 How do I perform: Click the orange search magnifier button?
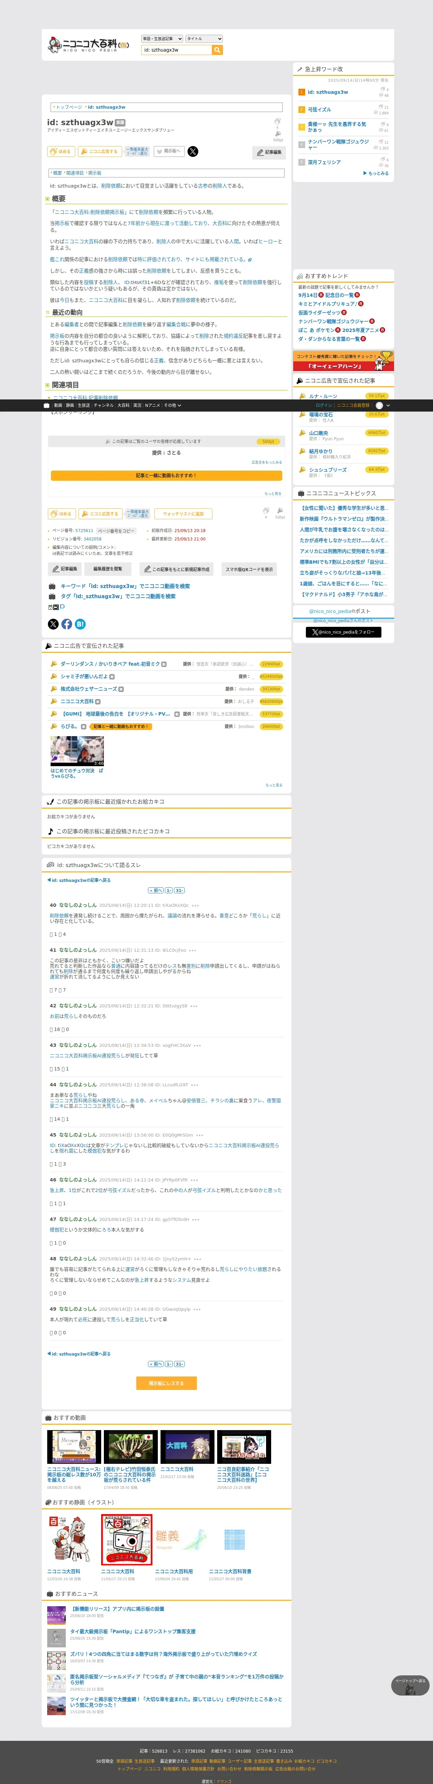(218, 50)
